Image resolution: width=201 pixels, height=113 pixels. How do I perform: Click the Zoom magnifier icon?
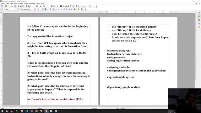coord(73,6)
